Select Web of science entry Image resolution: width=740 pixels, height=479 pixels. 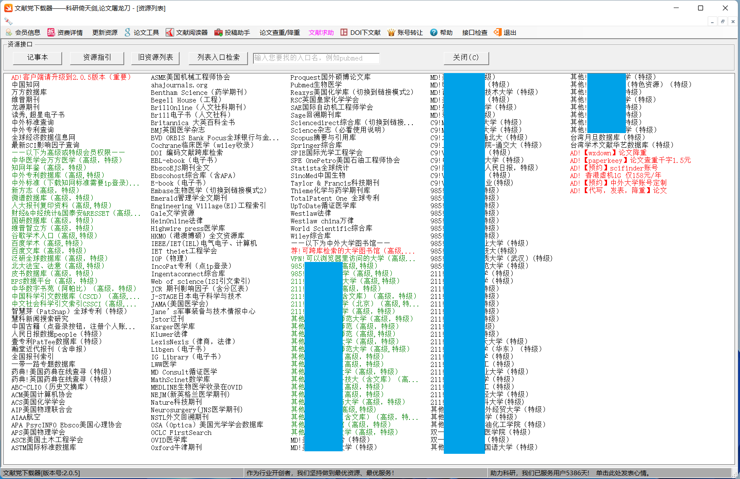pos(201,281)
